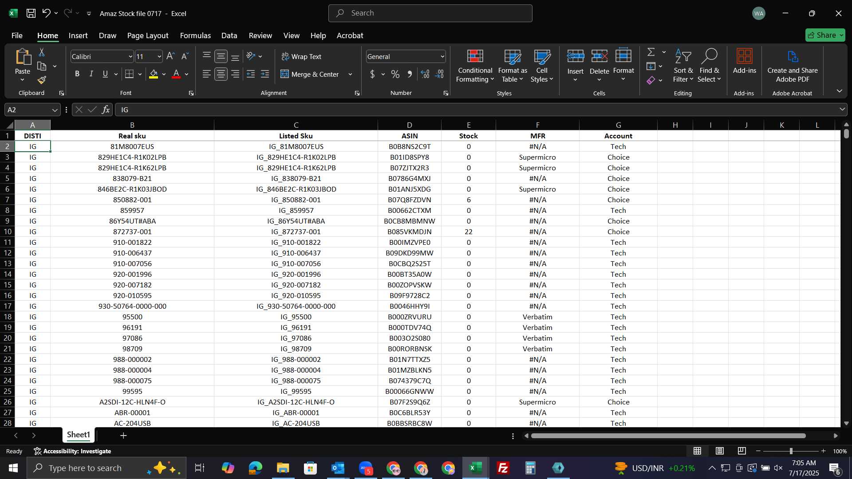Decrease font size with the smaller A icon
Viewport: 852px width, 479px height.
click(185, 56)
